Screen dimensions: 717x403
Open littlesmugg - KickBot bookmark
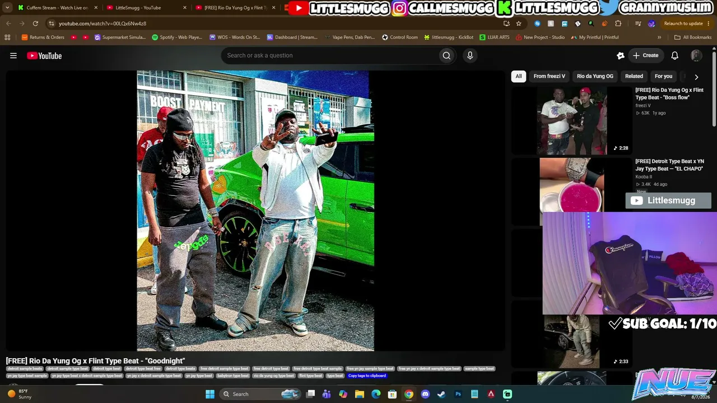449,38
